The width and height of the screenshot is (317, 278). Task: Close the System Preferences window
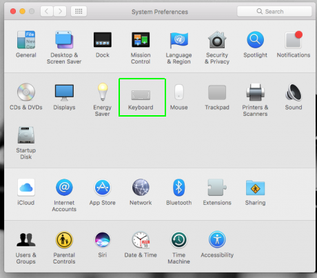13,11
